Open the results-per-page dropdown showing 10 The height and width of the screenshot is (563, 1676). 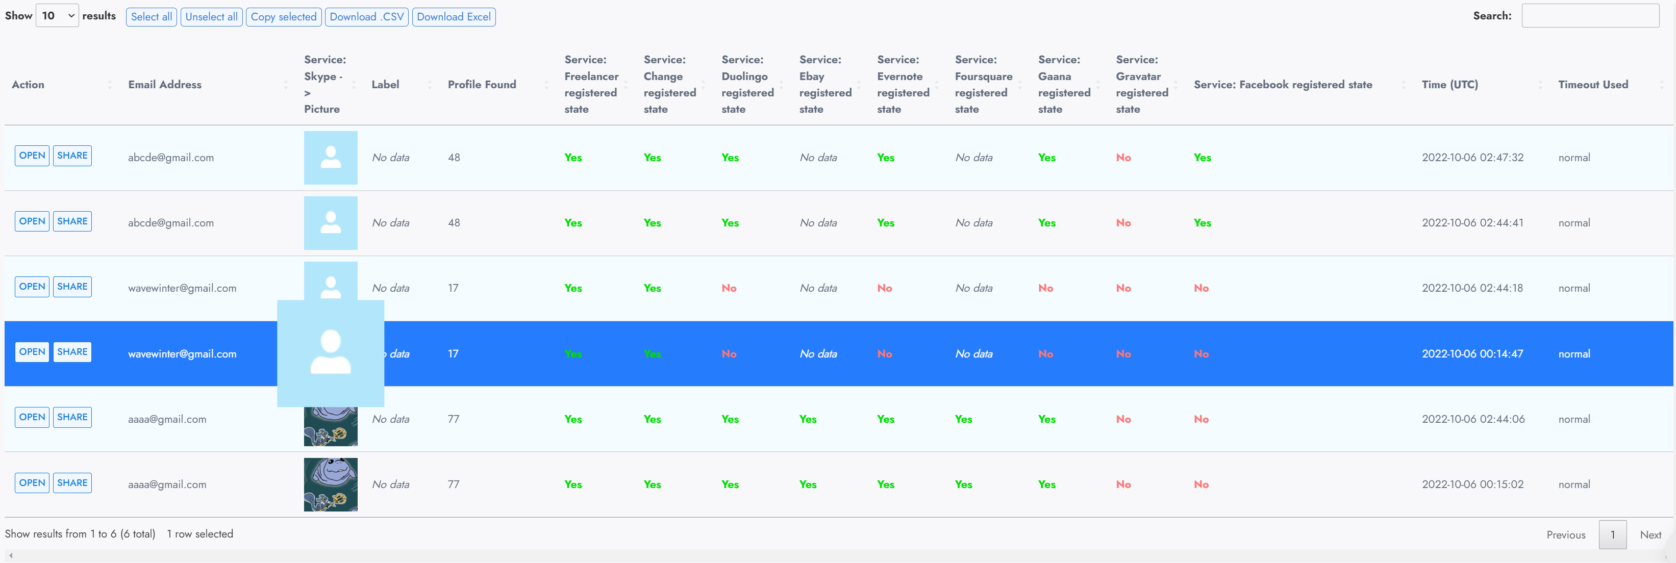point(57,16)
